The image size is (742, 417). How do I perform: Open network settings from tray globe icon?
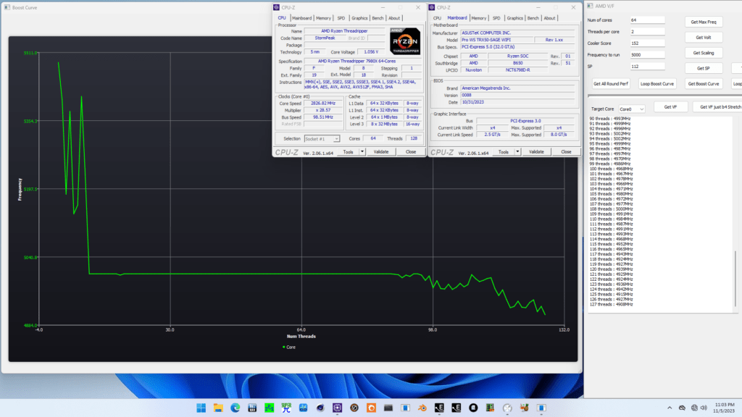coord(694,408)
